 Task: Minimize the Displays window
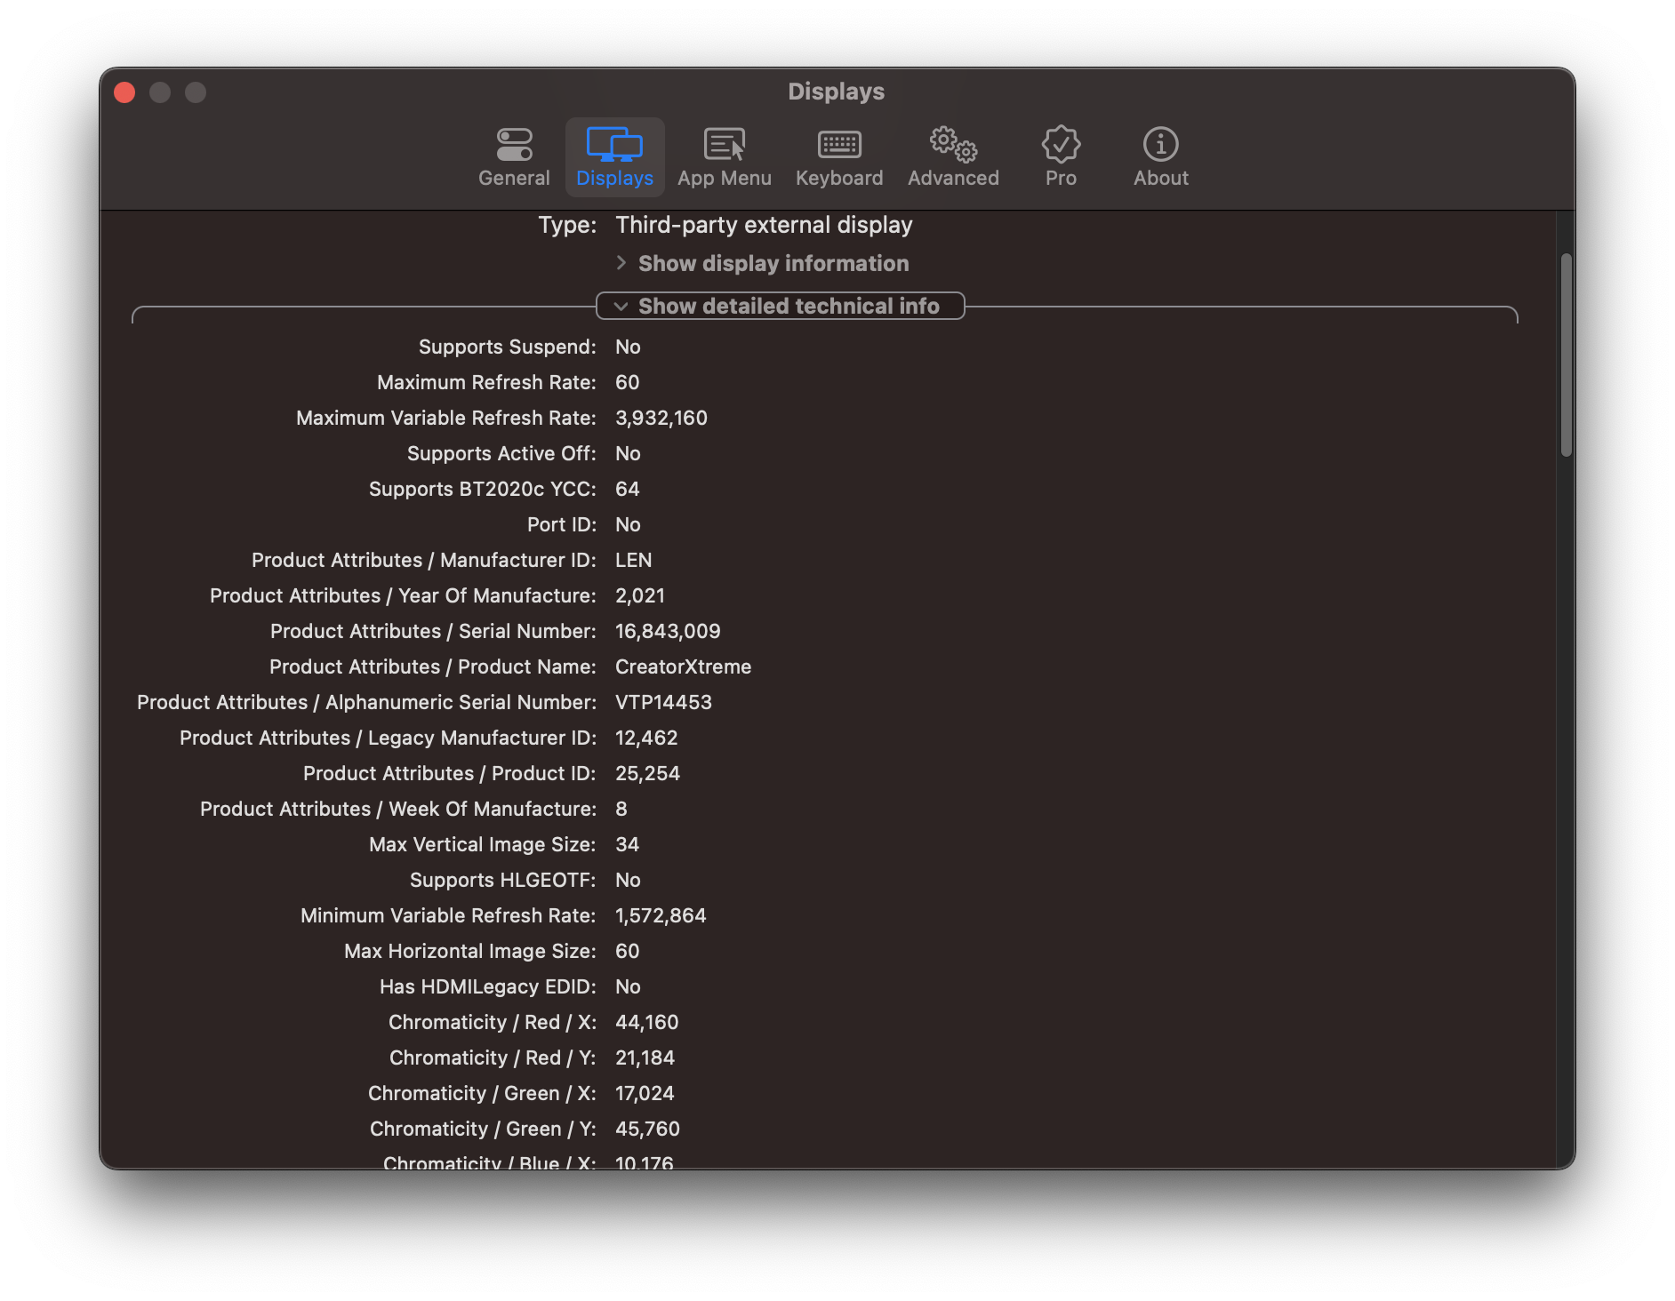point(160,92)
